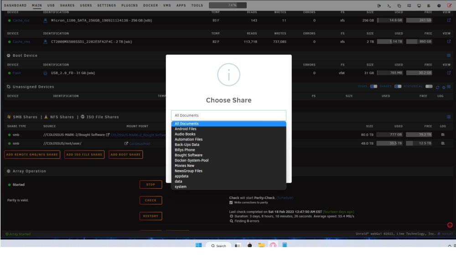
Task: Click the logout icon in the top bar
Action: click(x=379, y=5)
